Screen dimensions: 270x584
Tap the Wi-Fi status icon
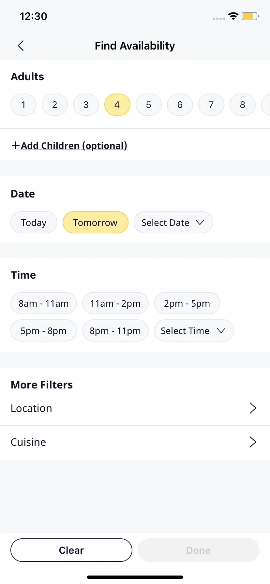(x=233, y=16)
